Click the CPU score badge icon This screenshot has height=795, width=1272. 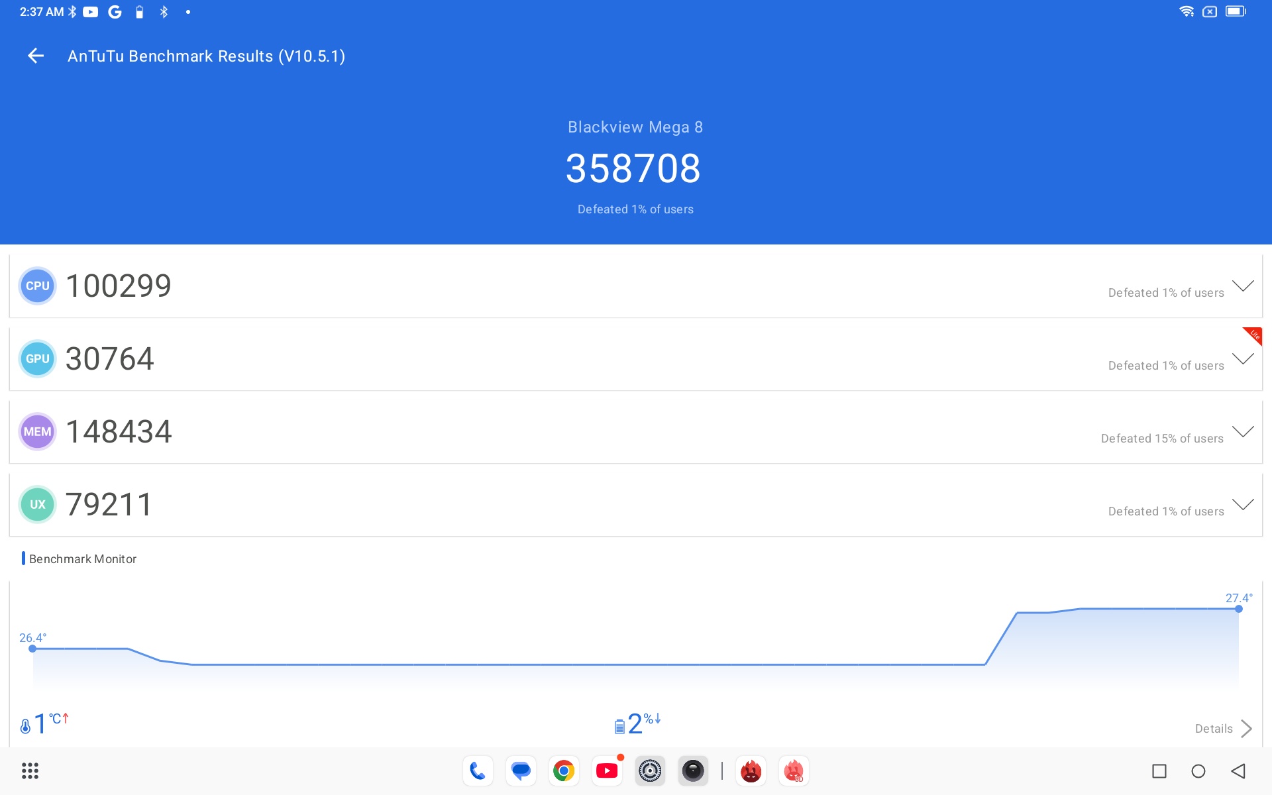pyautogui.click(x=38, y=286)
